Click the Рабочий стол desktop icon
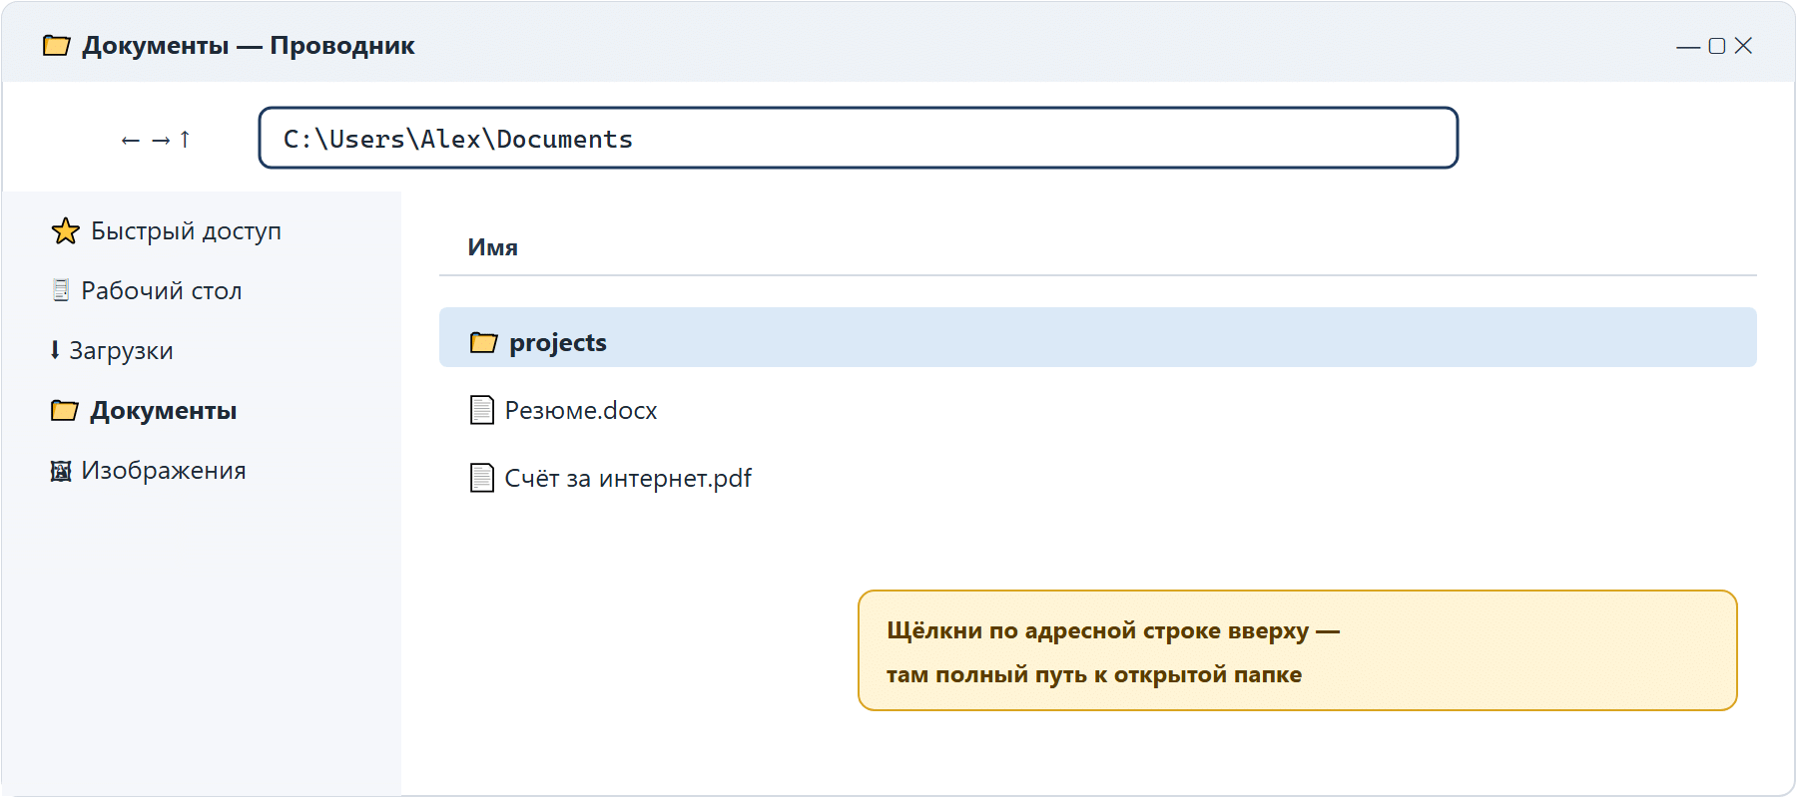Viewport: 1797px width, 798px height. (61, 290)
